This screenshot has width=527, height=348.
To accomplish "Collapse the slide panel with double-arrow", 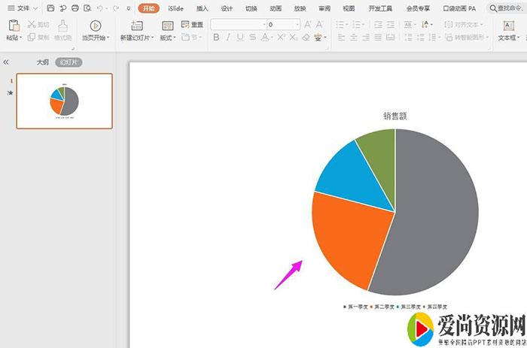I will 6,62.
